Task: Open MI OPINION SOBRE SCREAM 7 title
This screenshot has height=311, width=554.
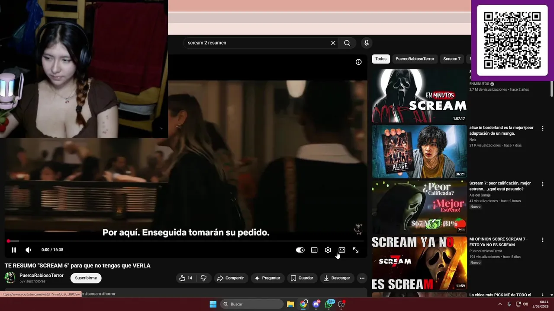Action: click(499, 242)
